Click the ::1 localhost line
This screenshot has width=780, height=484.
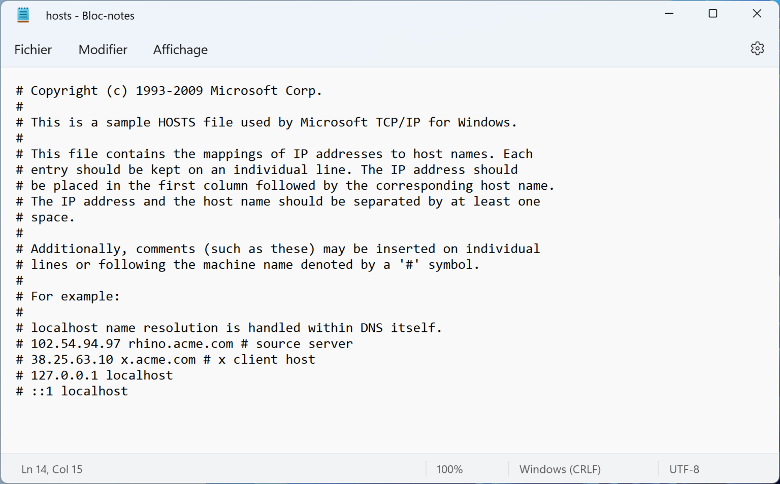[x=71, y=391]
